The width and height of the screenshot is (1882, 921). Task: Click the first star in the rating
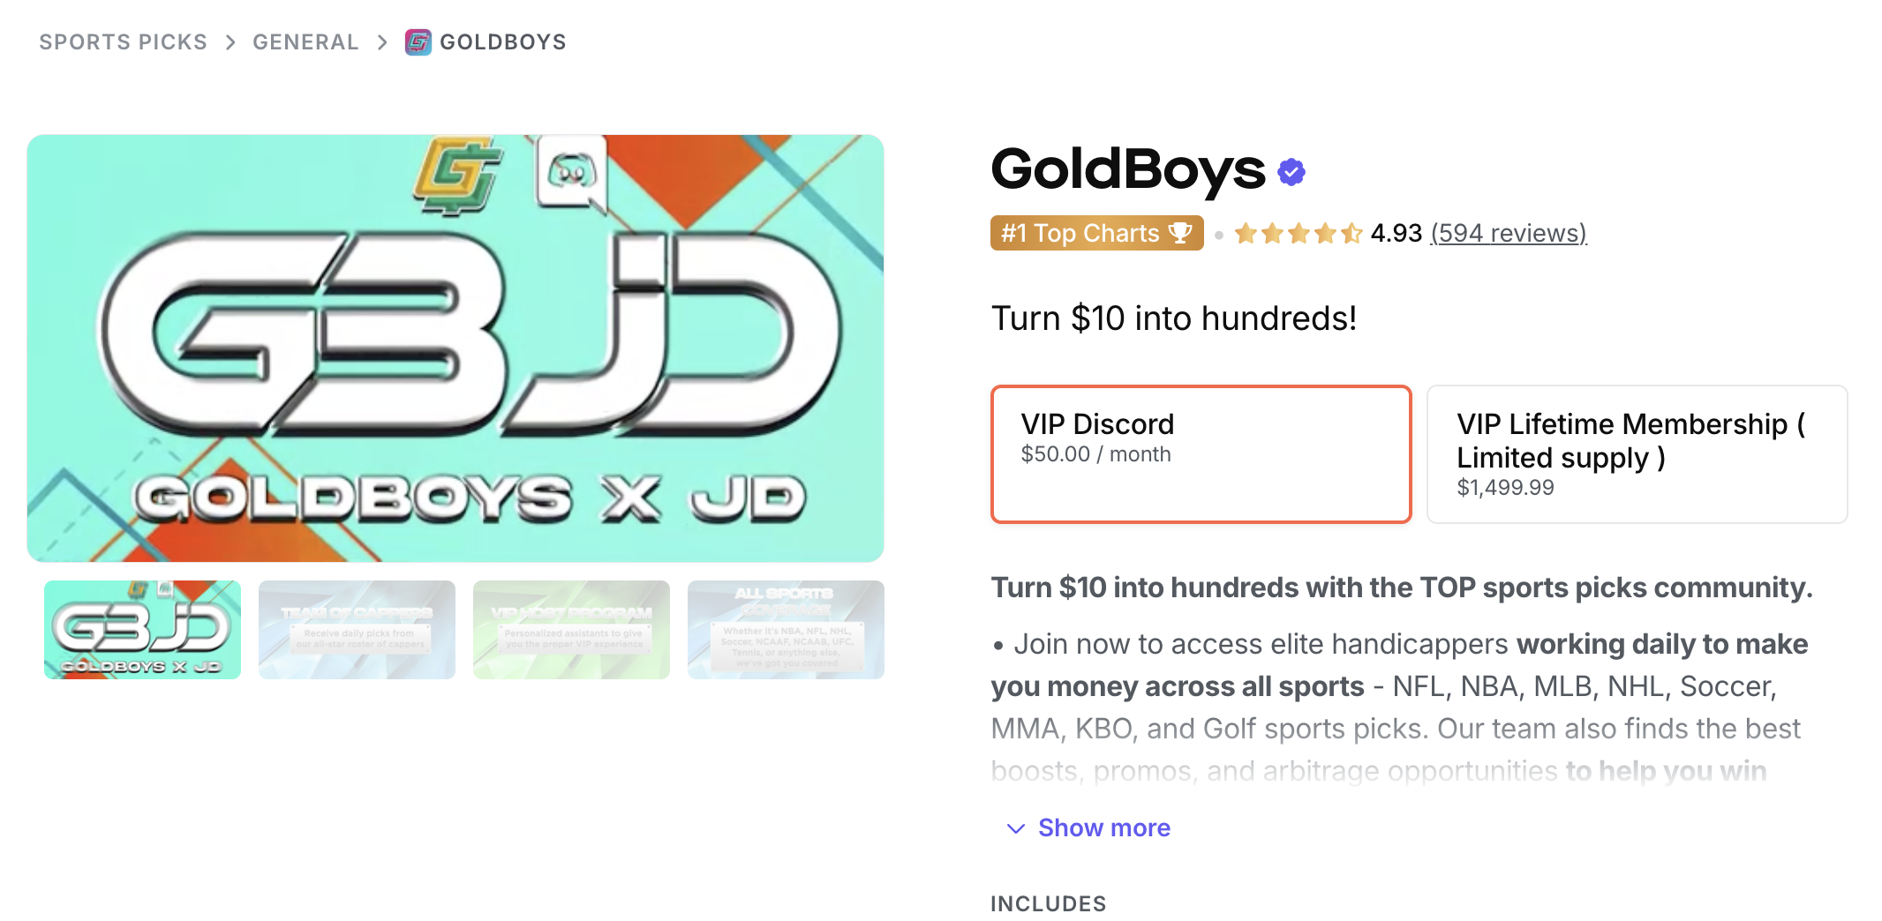tap(1244, 233)
